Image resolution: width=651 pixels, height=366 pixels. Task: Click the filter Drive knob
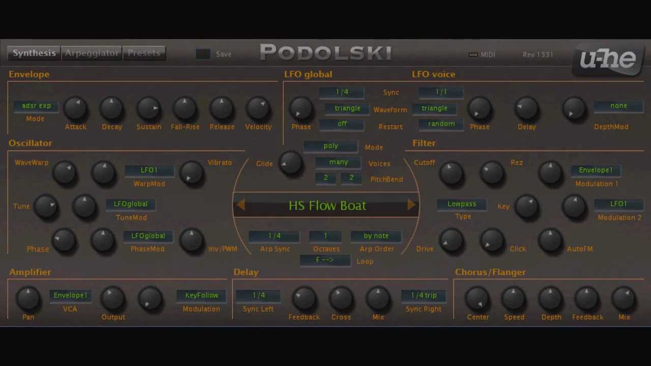(451, 240)
